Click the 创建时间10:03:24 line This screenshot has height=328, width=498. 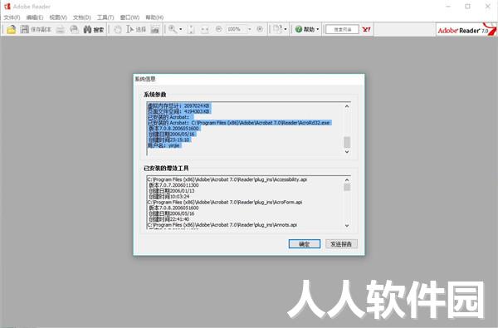(169, 197)
